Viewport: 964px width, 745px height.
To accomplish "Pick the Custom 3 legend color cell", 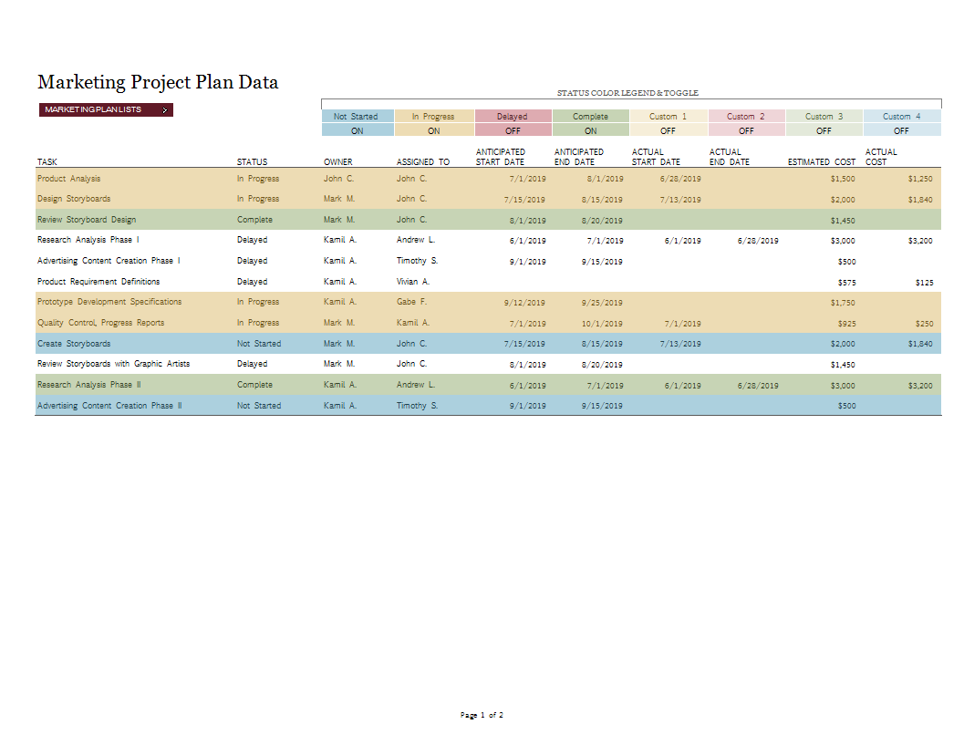I will click(x=824, y=117).
